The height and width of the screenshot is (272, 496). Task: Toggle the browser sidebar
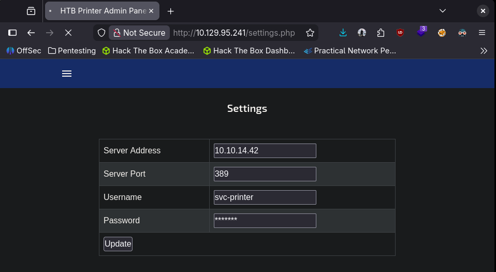point(12,33)
